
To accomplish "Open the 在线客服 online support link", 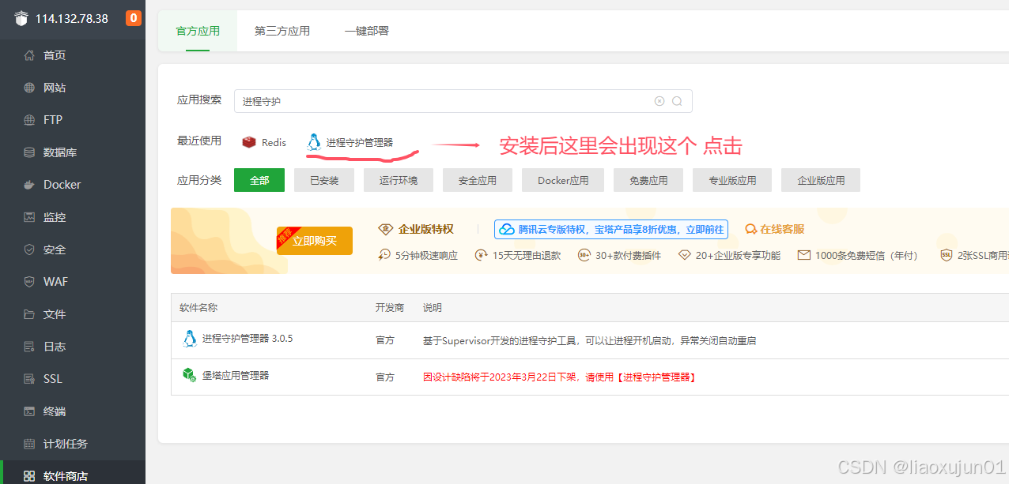I will pyautogui.click(x=775, y=229).
